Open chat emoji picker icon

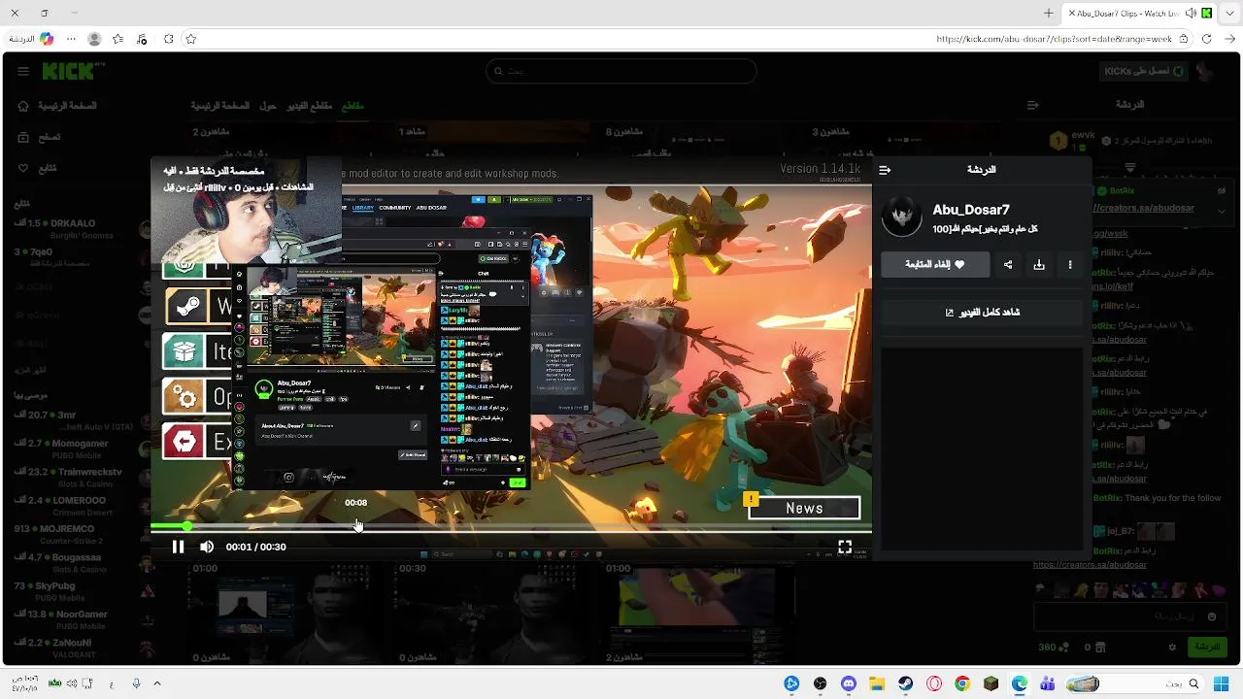pos(1212,616)
